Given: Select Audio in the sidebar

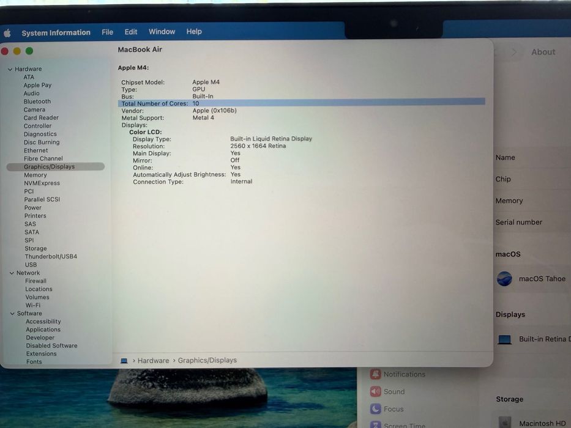Looking at the screenshot, I should pos(32,93).
